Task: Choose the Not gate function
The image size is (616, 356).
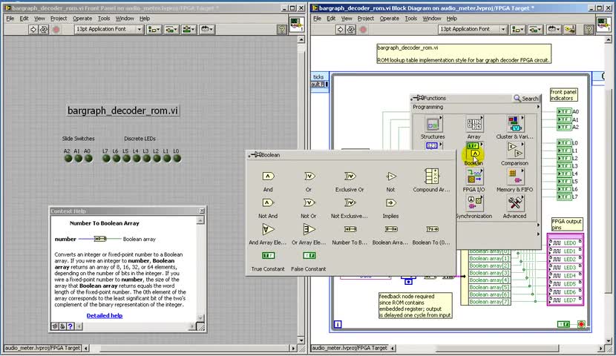Action: pyautogui.click(x=390, y=177)
